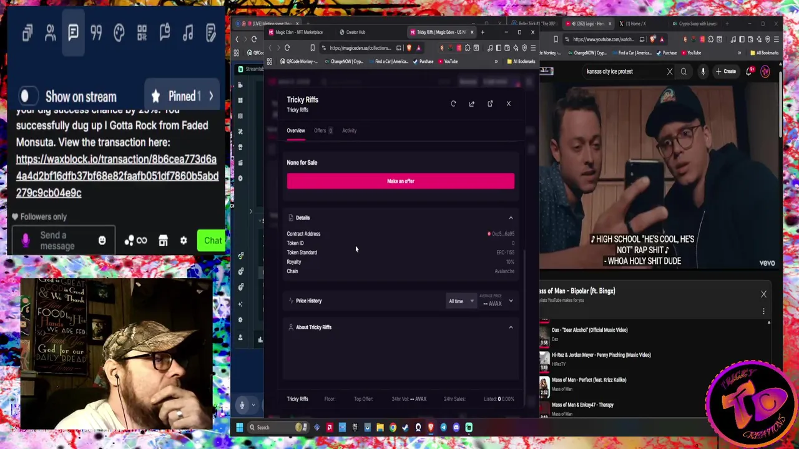
Task: Share the Tricky Riffs item
Action: (x=471, y=104)
